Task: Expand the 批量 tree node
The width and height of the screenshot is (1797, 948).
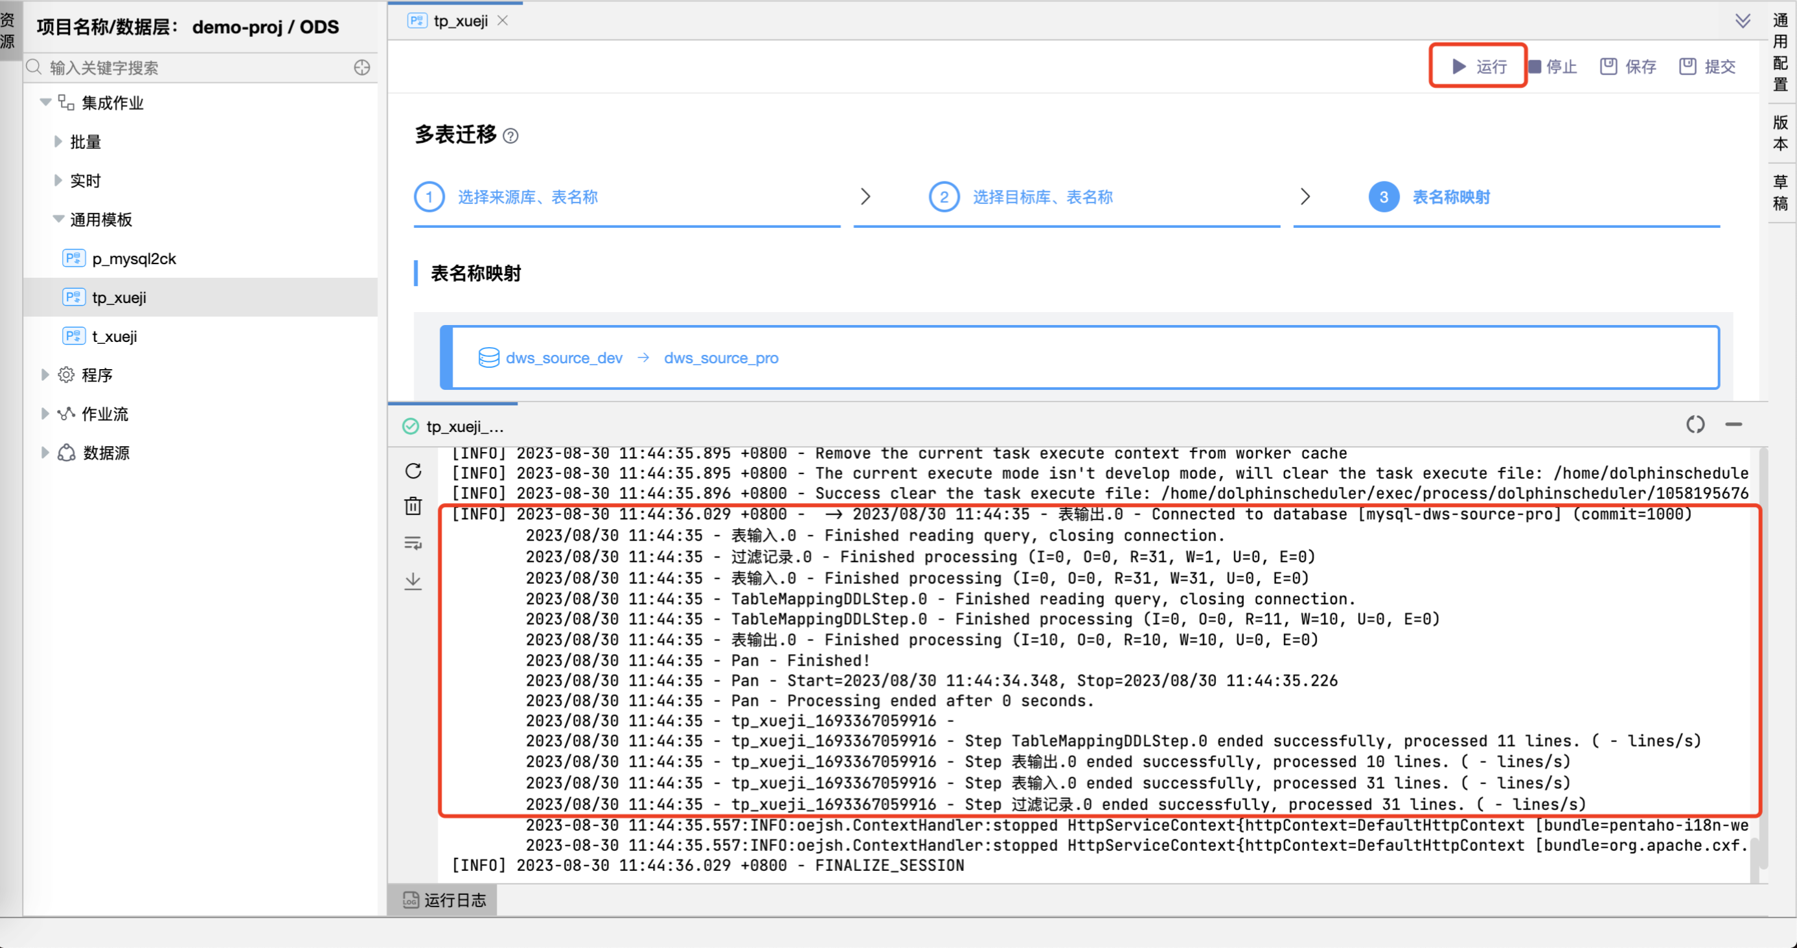Action: tap(58, 142)
